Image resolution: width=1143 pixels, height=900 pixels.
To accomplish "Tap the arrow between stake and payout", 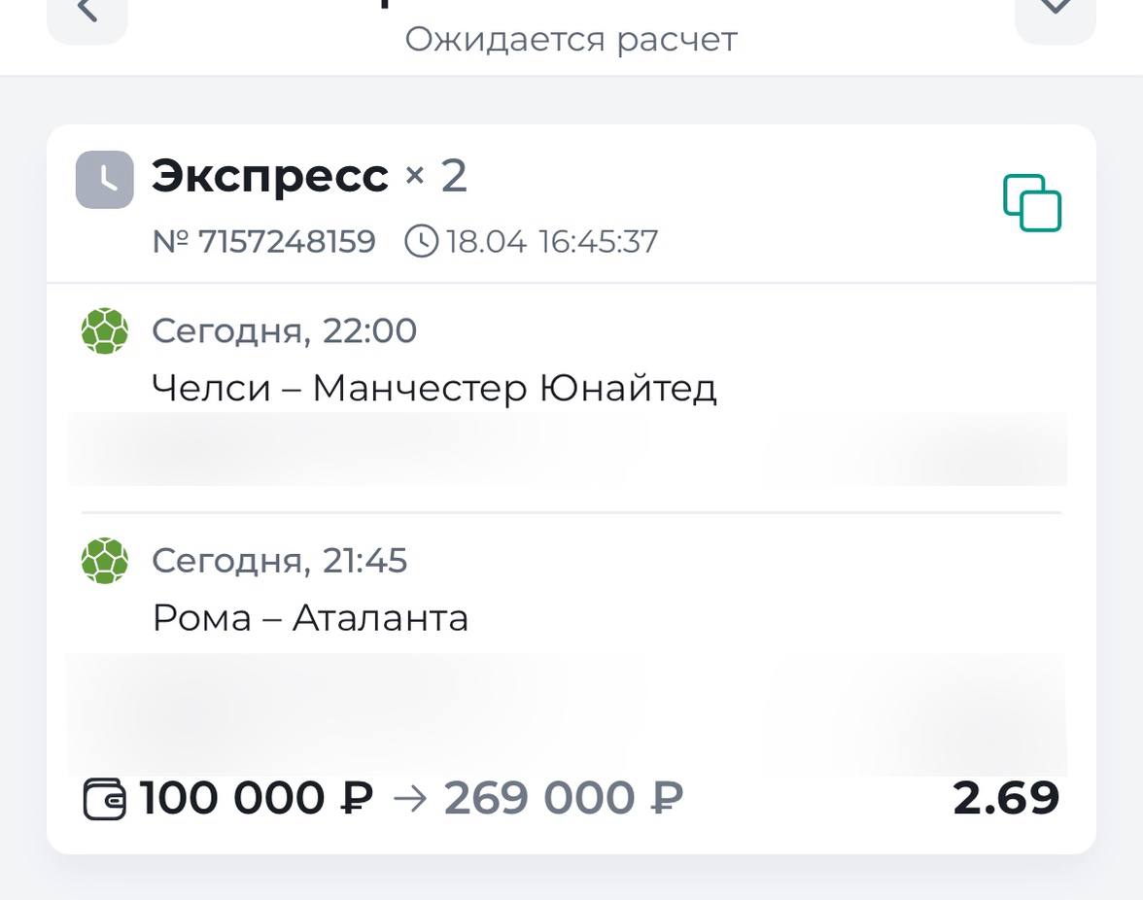I will (x=409, y=799).
